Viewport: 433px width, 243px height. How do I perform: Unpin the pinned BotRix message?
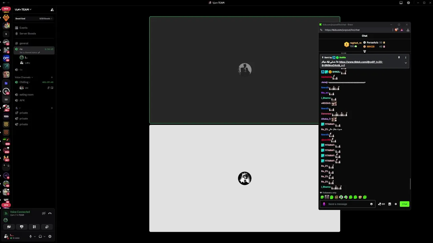click(399, 58)
